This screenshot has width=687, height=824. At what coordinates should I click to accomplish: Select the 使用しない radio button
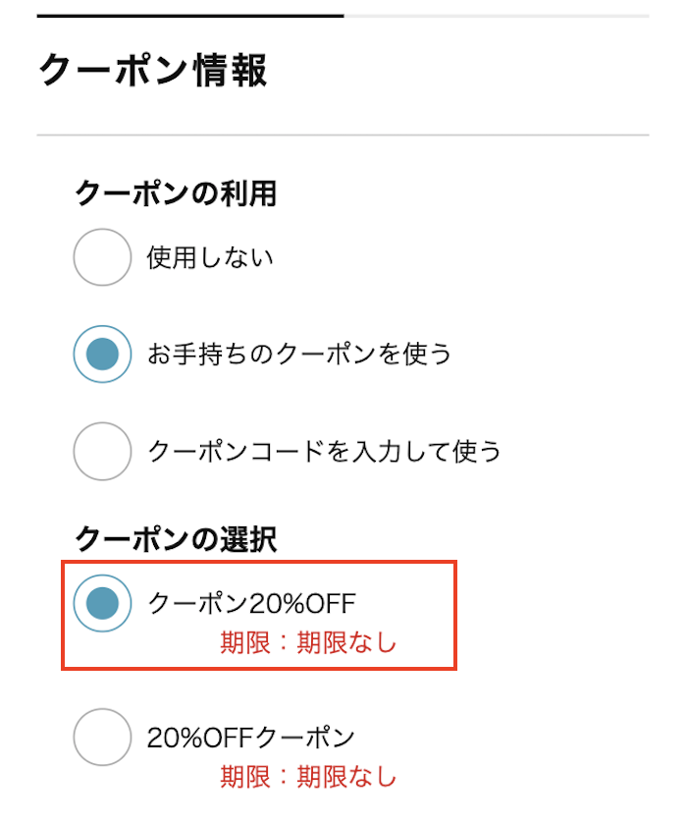click(x=102, y=257)
